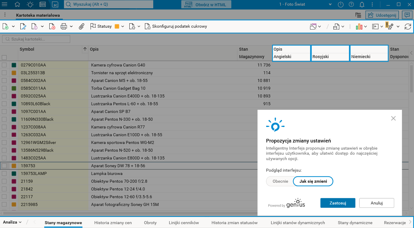Expand the record info dropdown arrow
414x228 pixels.
click(x=42, y=27)
